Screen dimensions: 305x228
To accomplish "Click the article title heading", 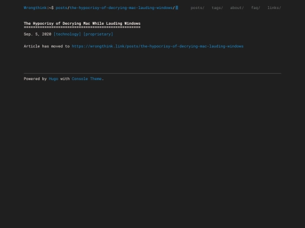I will [82, 24].
